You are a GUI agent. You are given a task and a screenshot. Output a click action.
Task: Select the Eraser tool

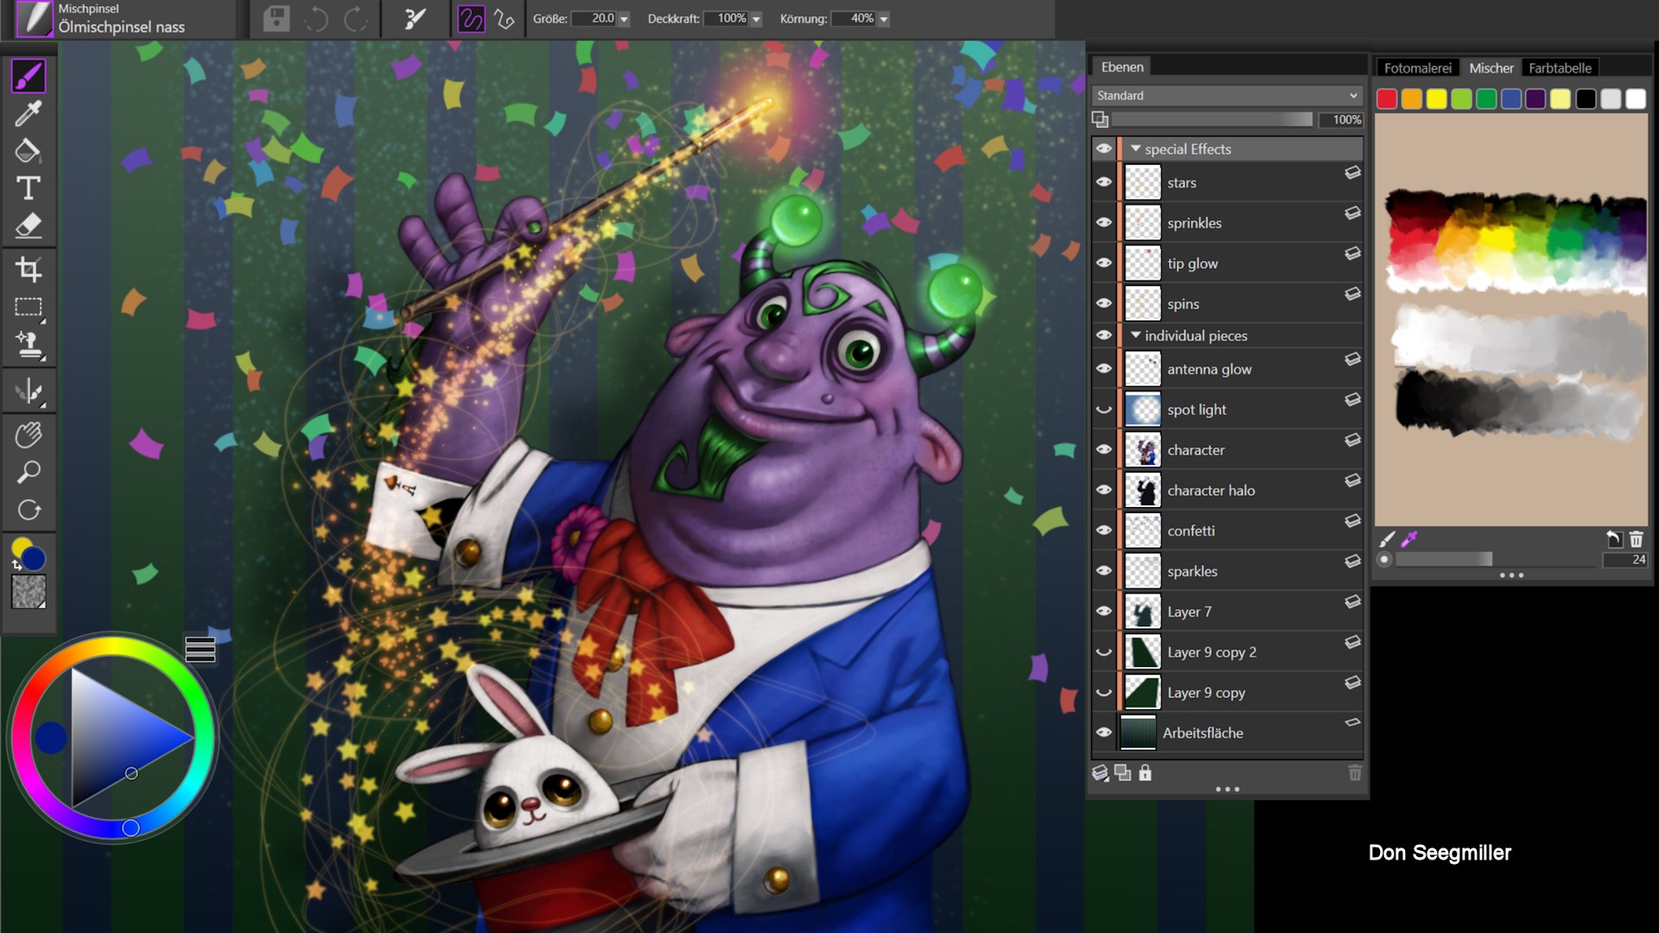(29, 226)
